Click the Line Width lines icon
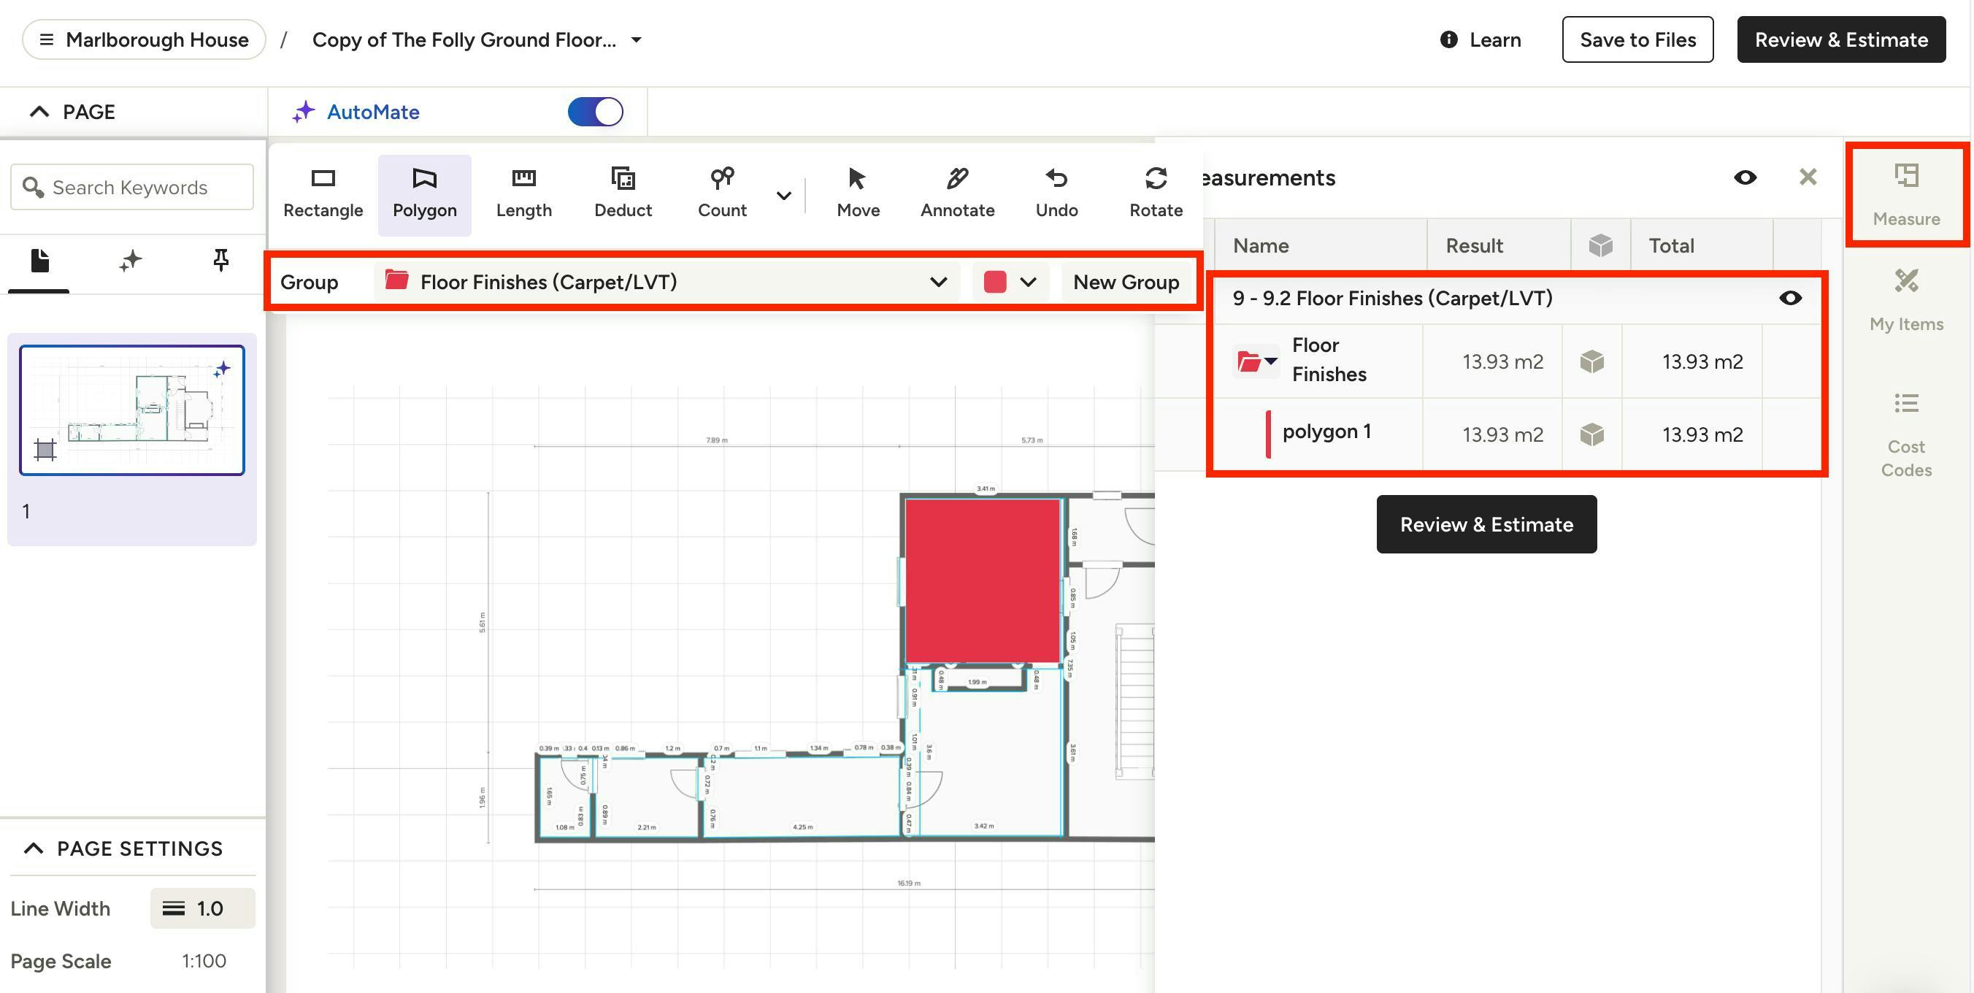The height and width of the screenshot is (993, 1974). [173, 908]
